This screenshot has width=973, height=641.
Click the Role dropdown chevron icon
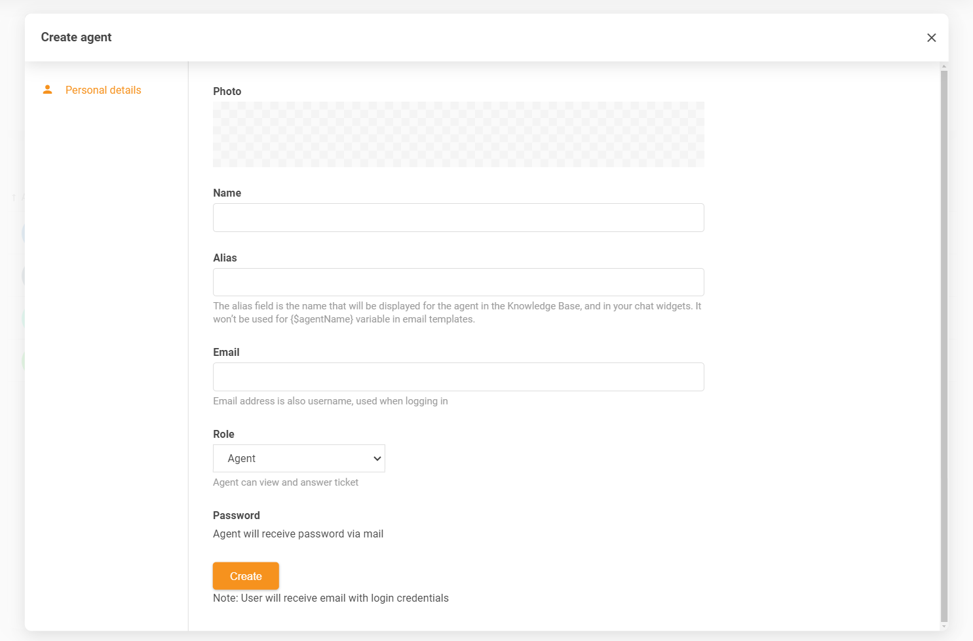coord(377,458)
